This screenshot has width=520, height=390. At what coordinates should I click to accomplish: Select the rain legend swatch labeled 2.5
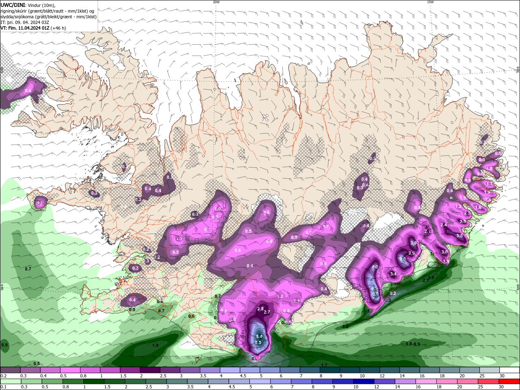pos(156,381)
